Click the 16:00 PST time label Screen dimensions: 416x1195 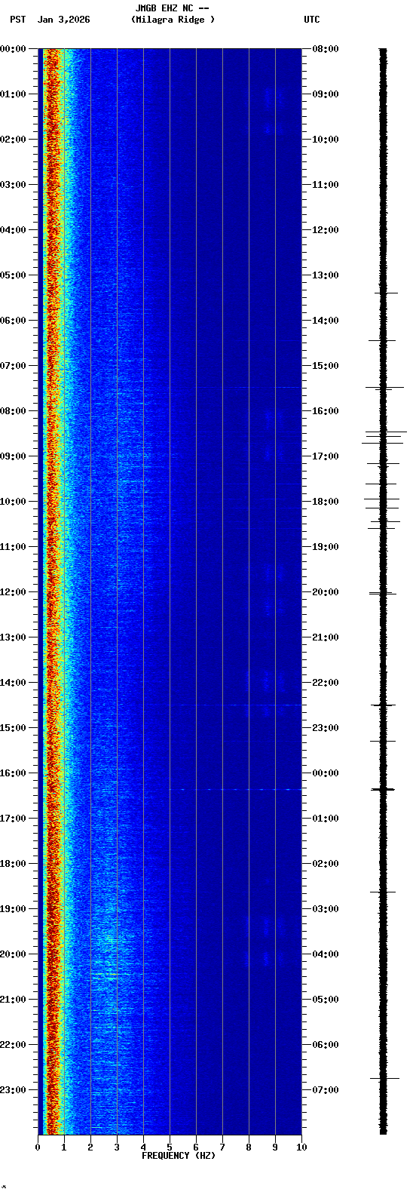tap(14, 773)
